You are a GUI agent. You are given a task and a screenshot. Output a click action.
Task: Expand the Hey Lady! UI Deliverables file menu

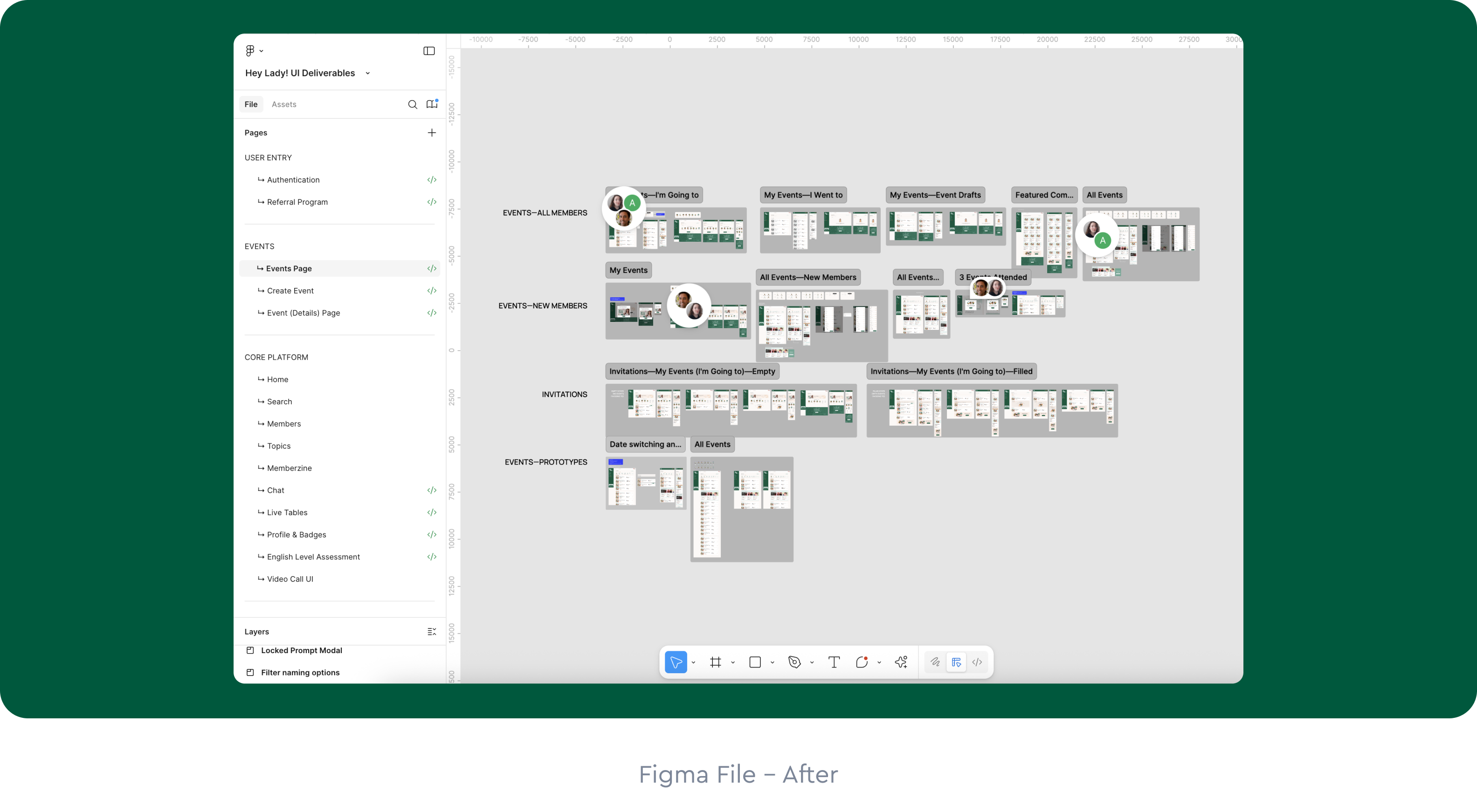click(x=367, y=73)
